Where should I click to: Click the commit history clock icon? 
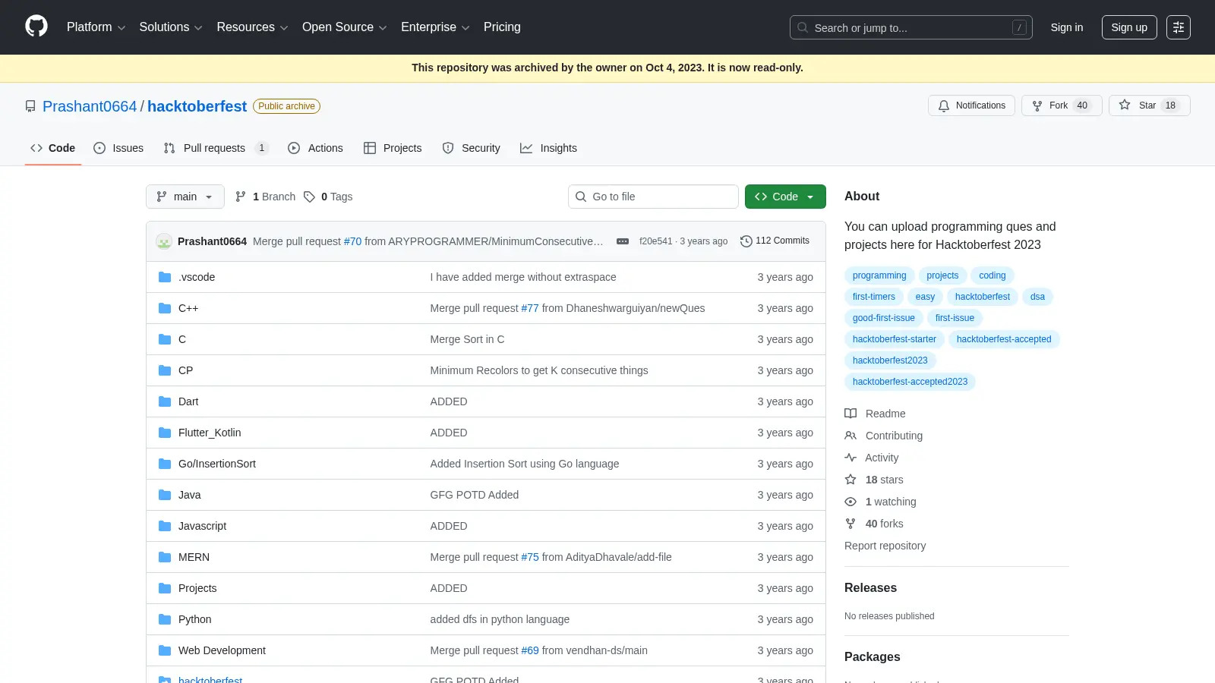pyautogui.click(x=746, y=241)
